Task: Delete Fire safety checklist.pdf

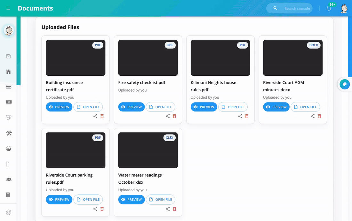Action: point(174,116)
